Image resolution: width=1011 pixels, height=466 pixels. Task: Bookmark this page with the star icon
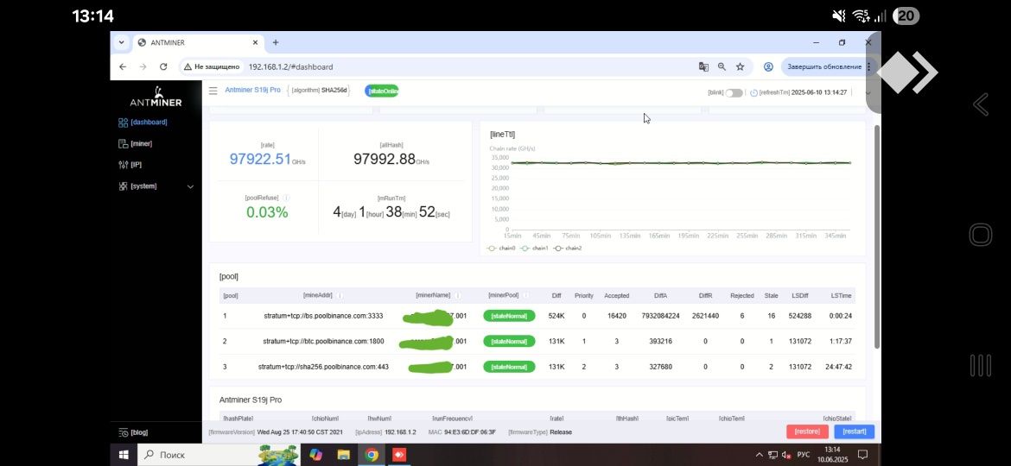tap(741, 67)
